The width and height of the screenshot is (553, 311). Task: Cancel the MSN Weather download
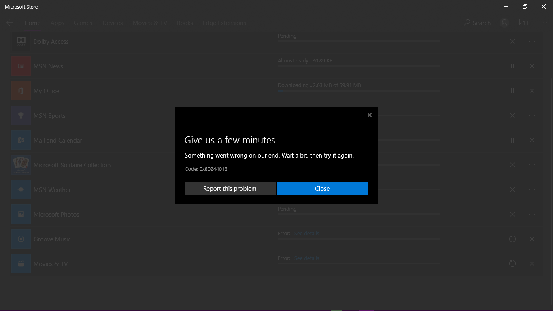(513, 190)
